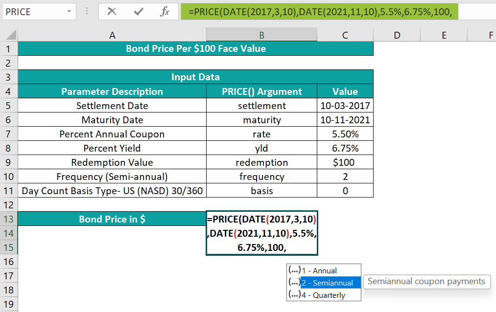Click the 'Input Data' header cell
This screenshot has width=496, height=312.
[x=195, y=77]
